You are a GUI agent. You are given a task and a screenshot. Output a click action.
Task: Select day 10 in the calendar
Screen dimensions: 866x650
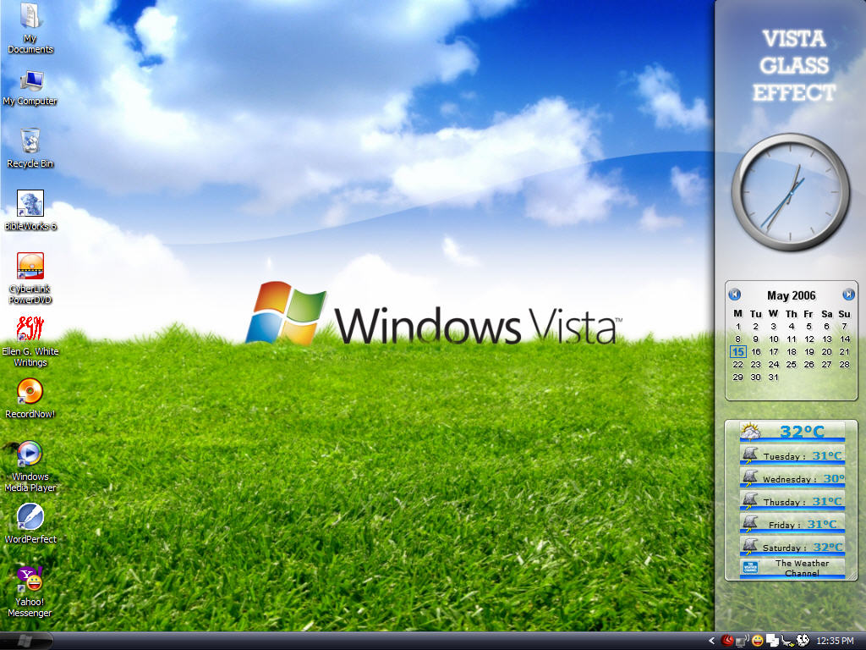[x=773, y=339]
